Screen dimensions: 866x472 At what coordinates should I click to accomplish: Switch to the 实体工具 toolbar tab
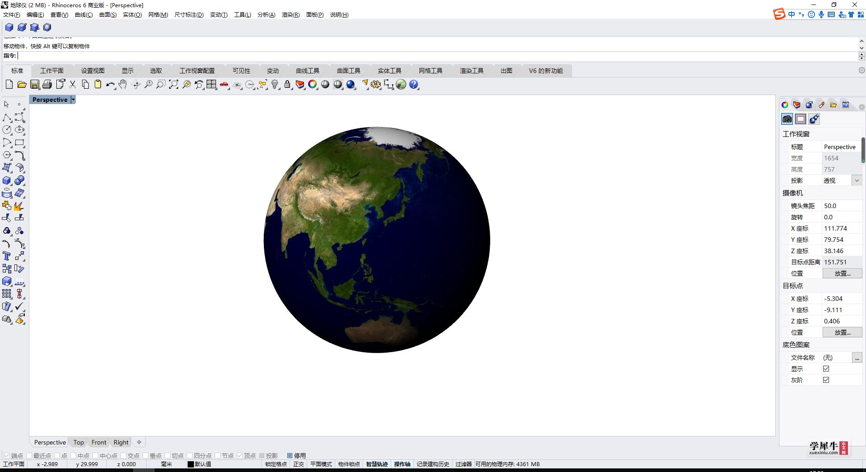click(390, 71)
